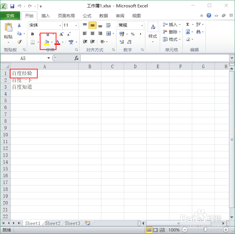Screen dimensions: 235x234
Task: Click Find and Select binoculars
Action: 198,32
